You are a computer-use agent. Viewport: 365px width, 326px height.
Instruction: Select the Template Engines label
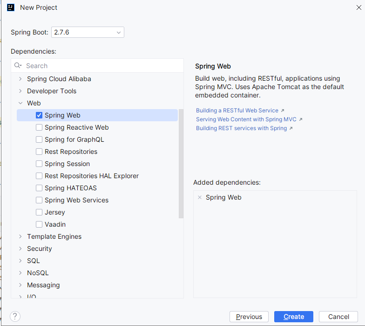[x=54, y=236]
